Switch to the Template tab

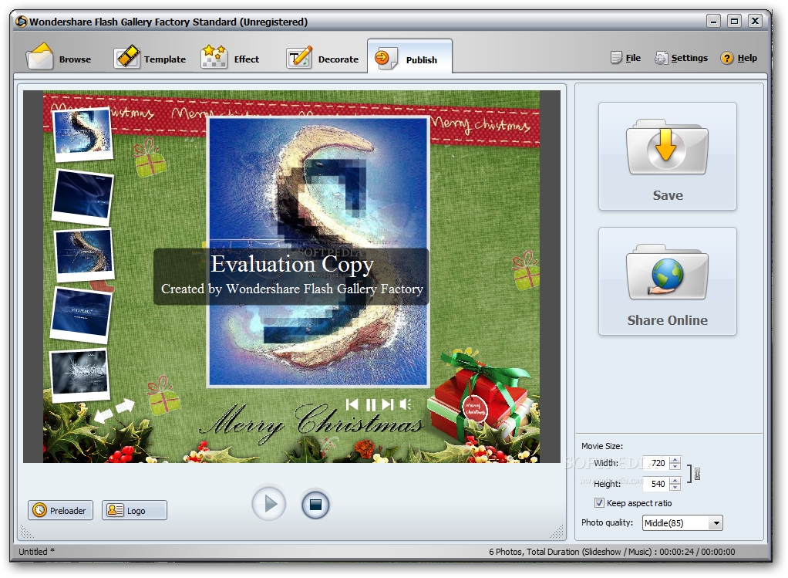tap(150, 58)
